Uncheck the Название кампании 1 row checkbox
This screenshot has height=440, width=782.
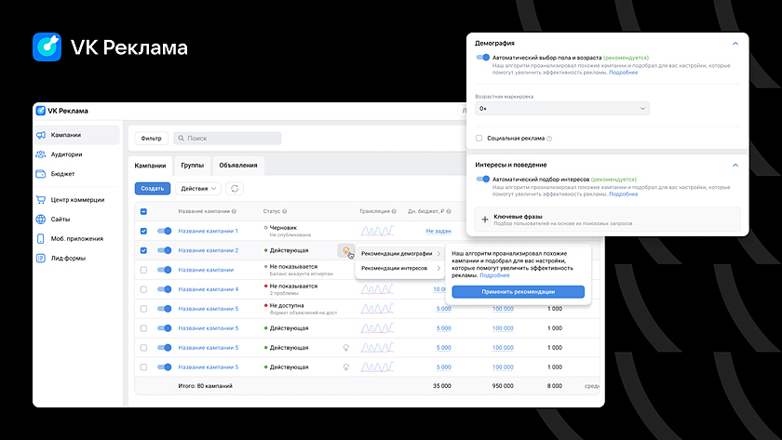point(143,231)
